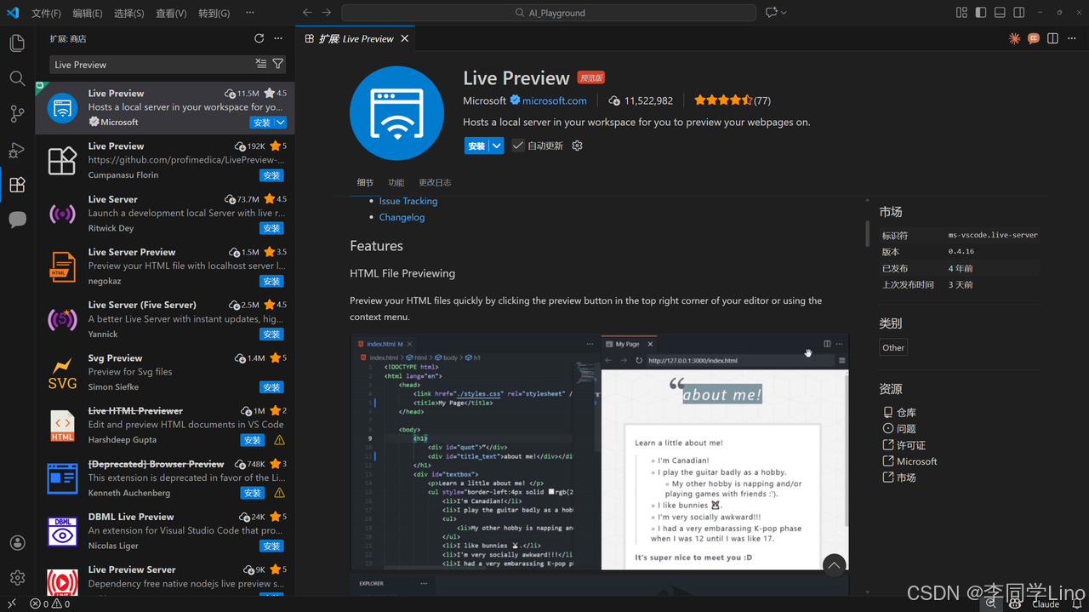Image resolution: width=1089 pixels, height=612 pixels.
Task: Click the orange CC chat icon
Action: coord(1034,38)
